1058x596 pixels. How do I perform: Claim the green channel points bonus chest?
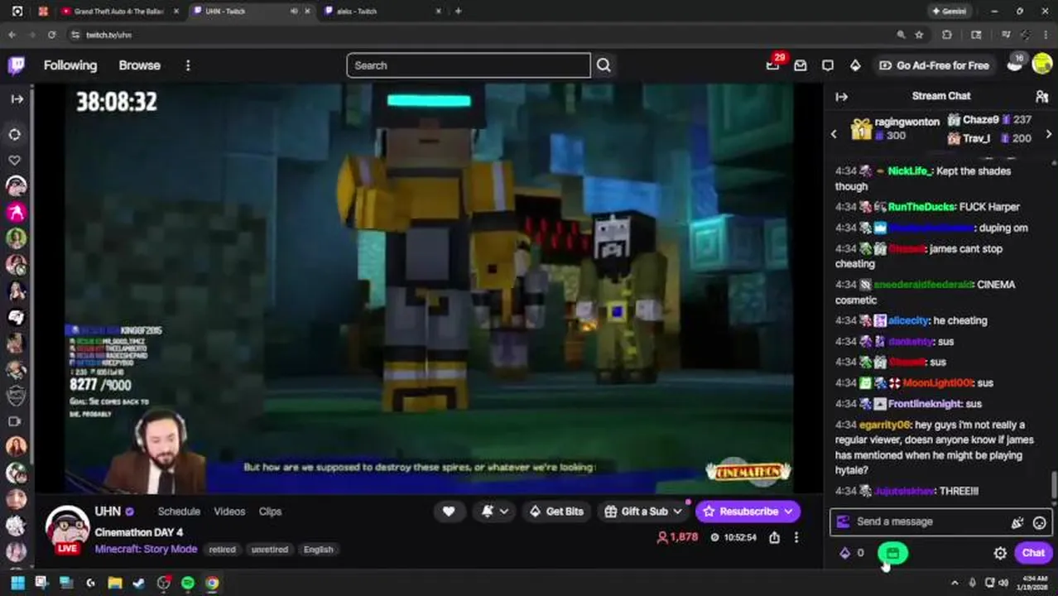[892, 553]
